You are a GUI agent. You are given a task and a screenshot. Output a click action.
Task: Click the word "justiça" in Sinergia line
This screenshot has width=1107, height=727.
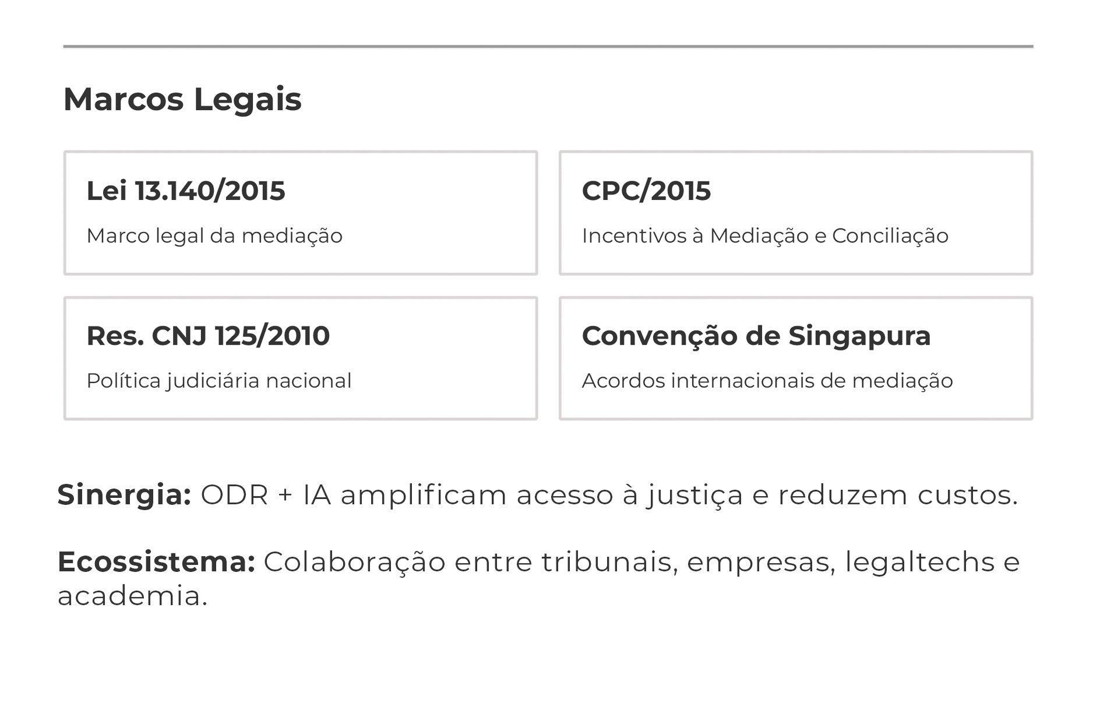694,496
